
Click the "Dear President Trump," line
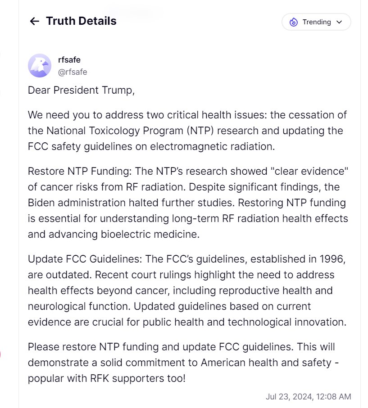[81, 90]
